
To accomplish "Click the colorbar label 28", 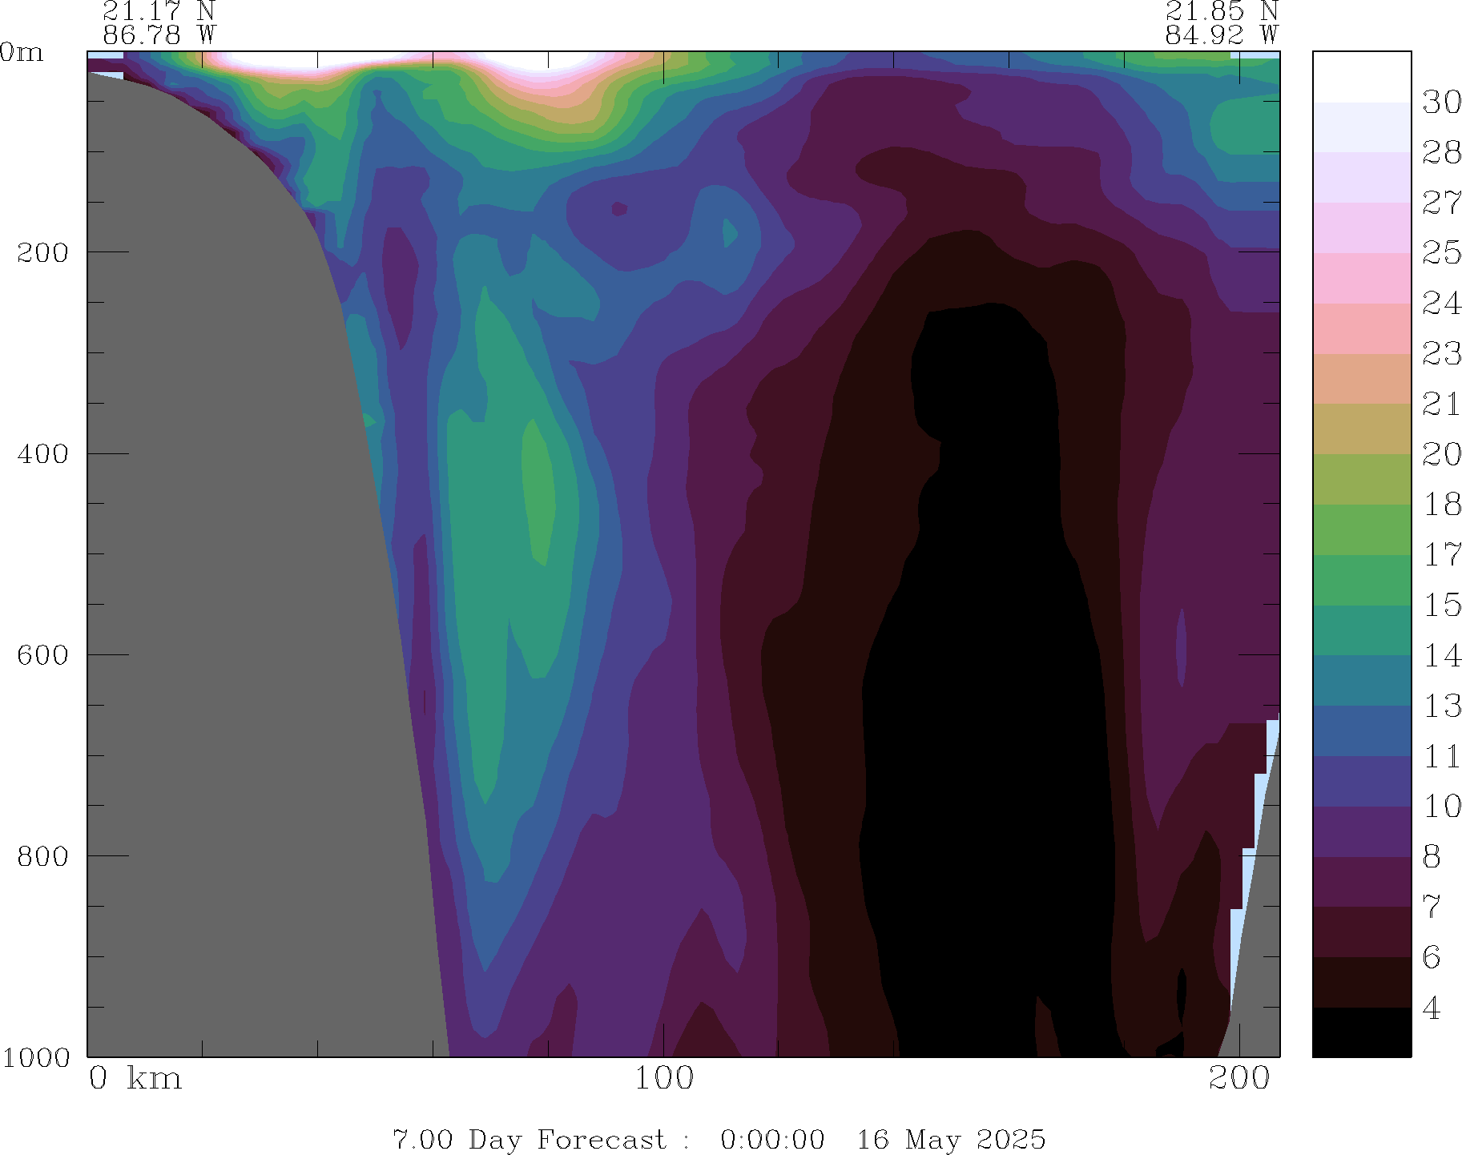I will click(1441, 152).
